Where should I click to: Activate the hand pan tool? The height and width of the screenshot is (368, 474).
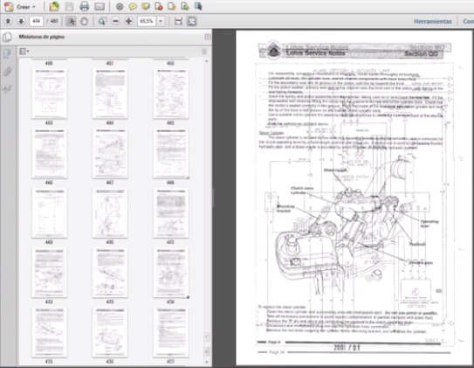[84, 21]
